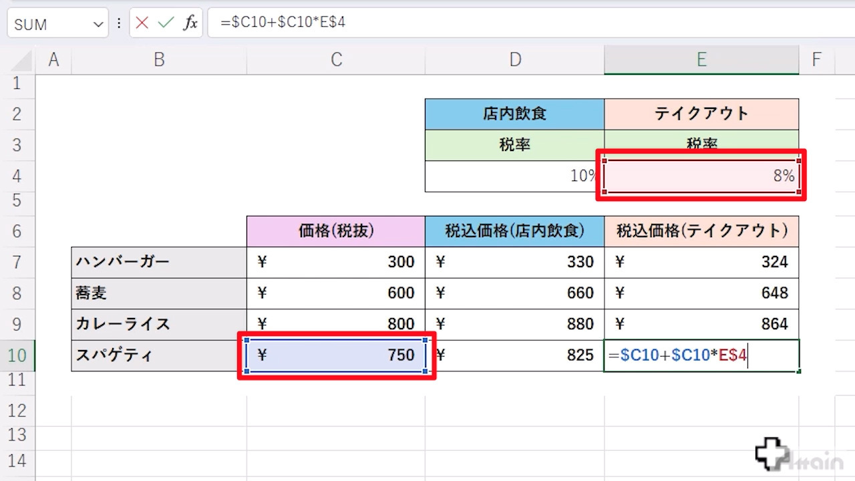Select row 2 header
This screenshot has height=481, width=855.
pyautogui.click(x=17, y=114)
